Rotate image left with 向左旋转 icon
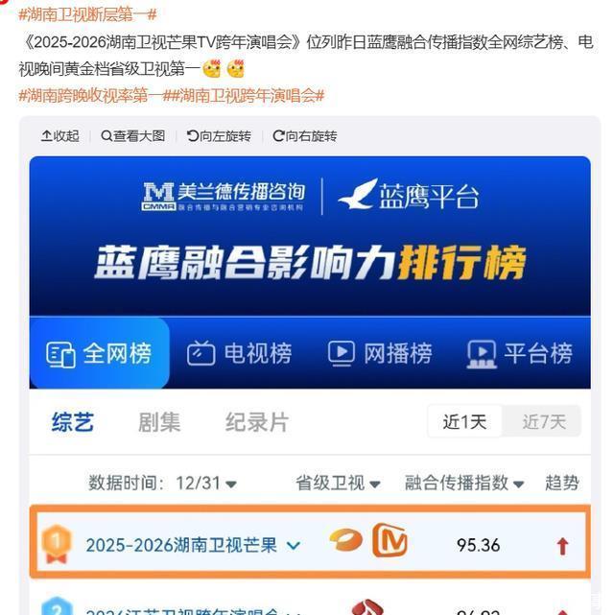614x615 pixels. [x=193, y=136]
